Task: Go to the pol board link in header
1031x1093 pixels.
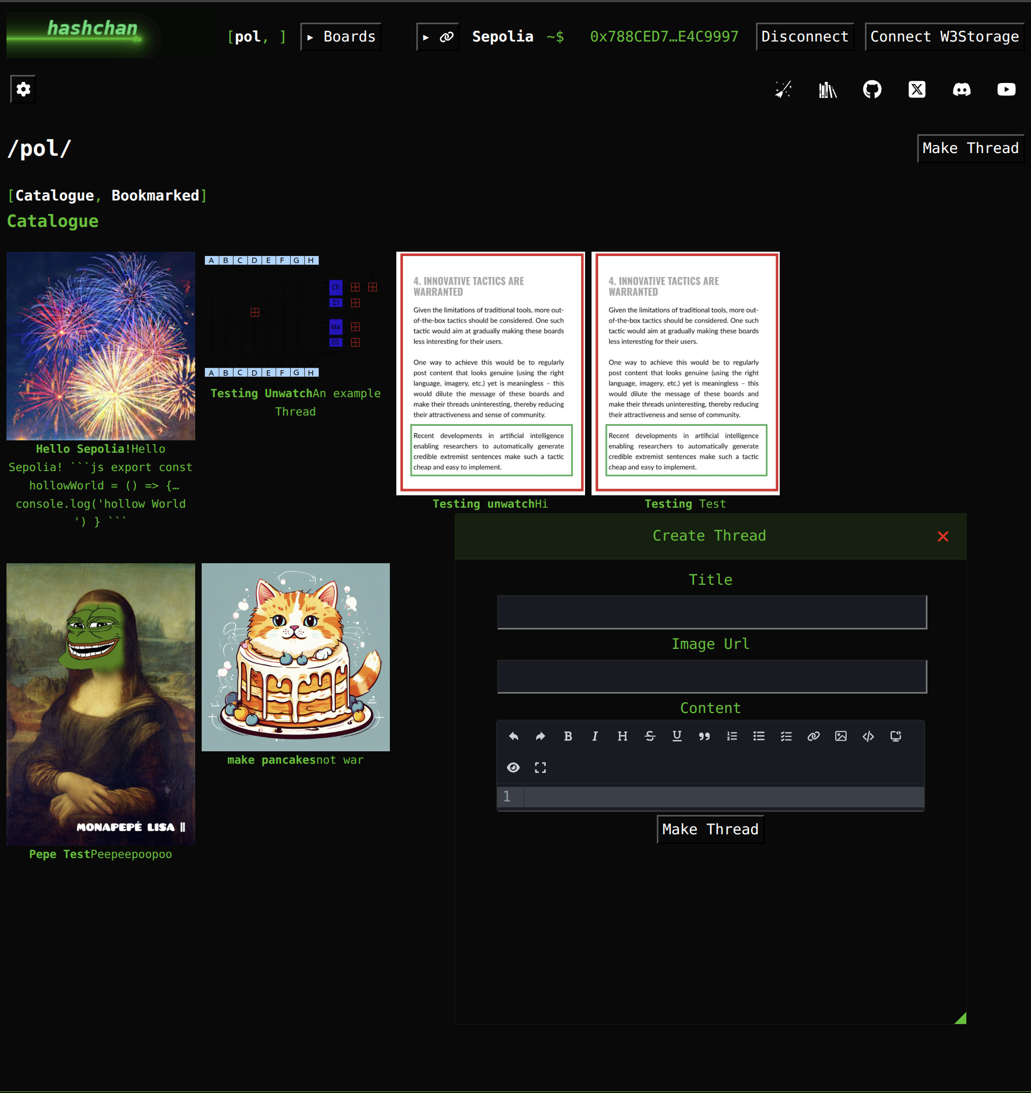Action: coord(248,37)
